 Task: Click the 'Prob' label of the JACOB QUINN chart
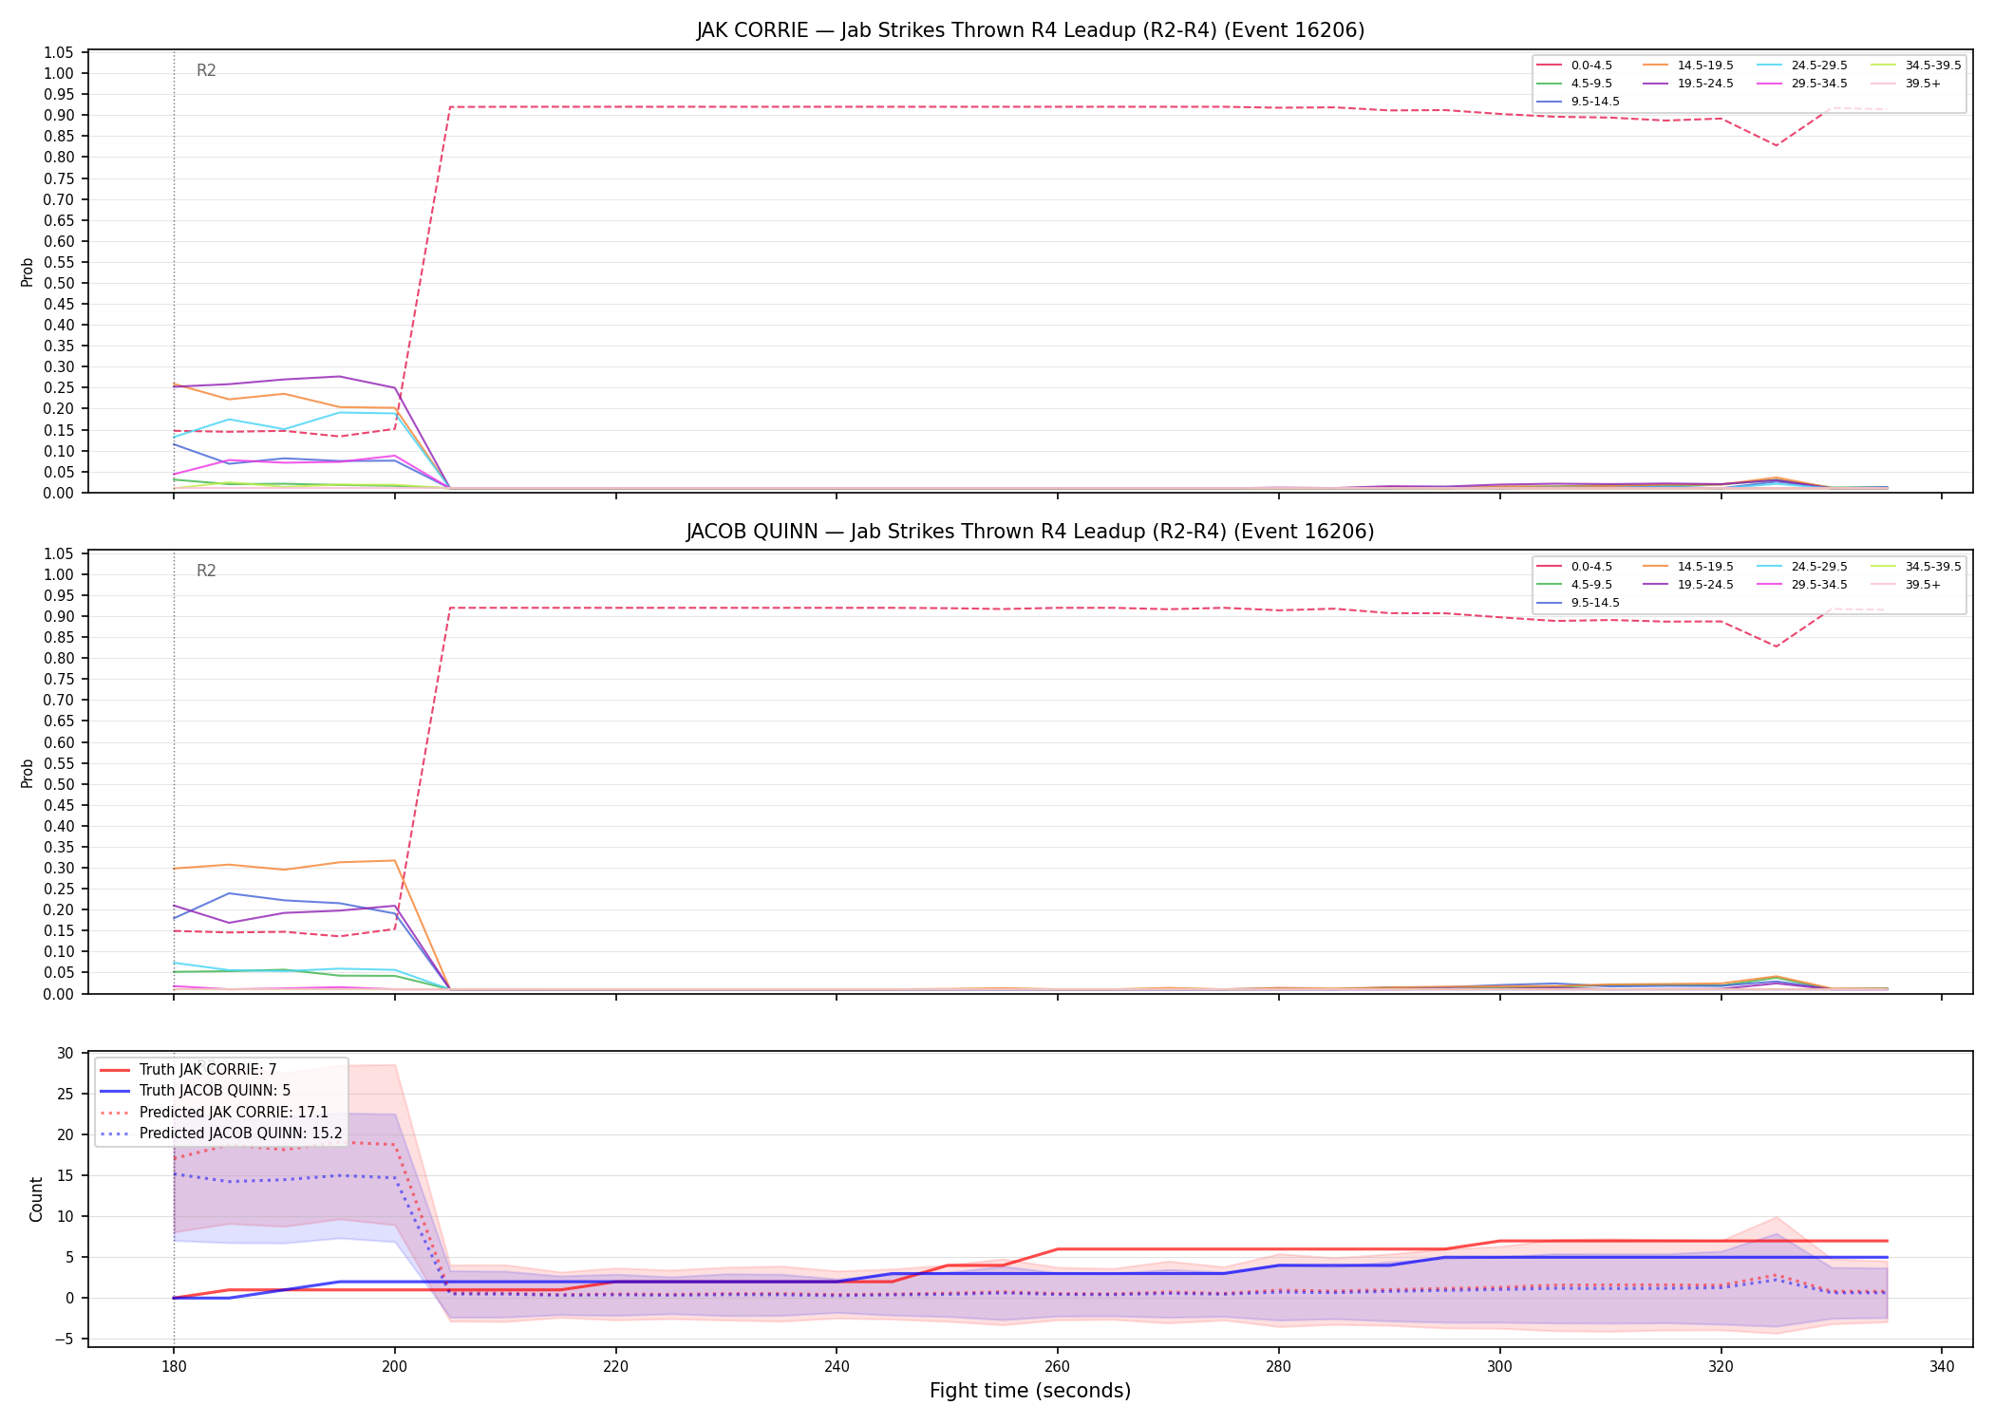point(28,773)
